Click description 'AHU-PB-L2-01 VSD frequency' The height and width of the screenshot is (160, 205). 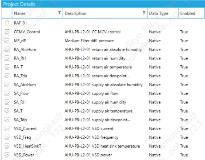click(x=91, y=137)
